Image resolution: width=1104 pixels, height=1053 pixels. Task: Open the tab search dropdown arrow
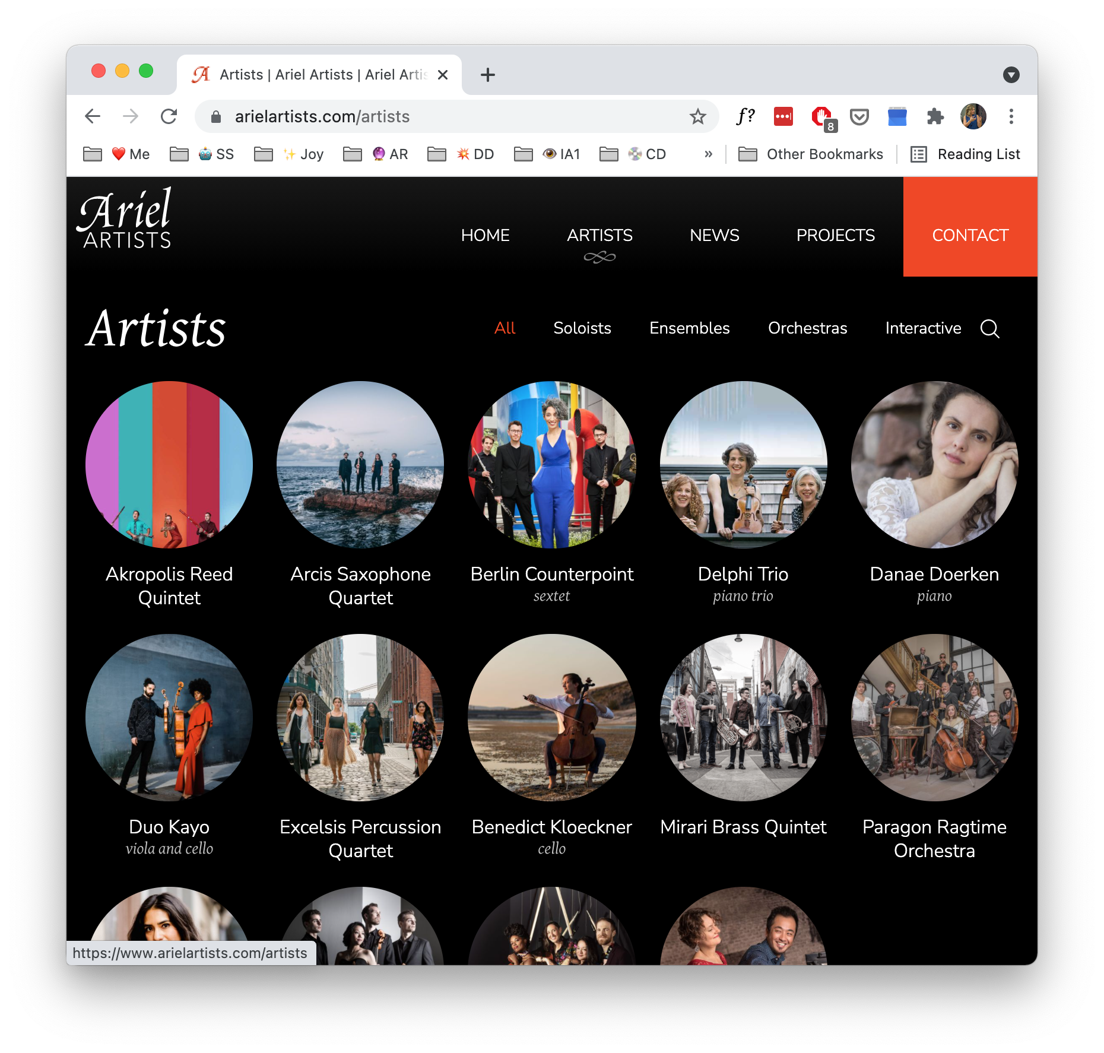click(1011, 75)
